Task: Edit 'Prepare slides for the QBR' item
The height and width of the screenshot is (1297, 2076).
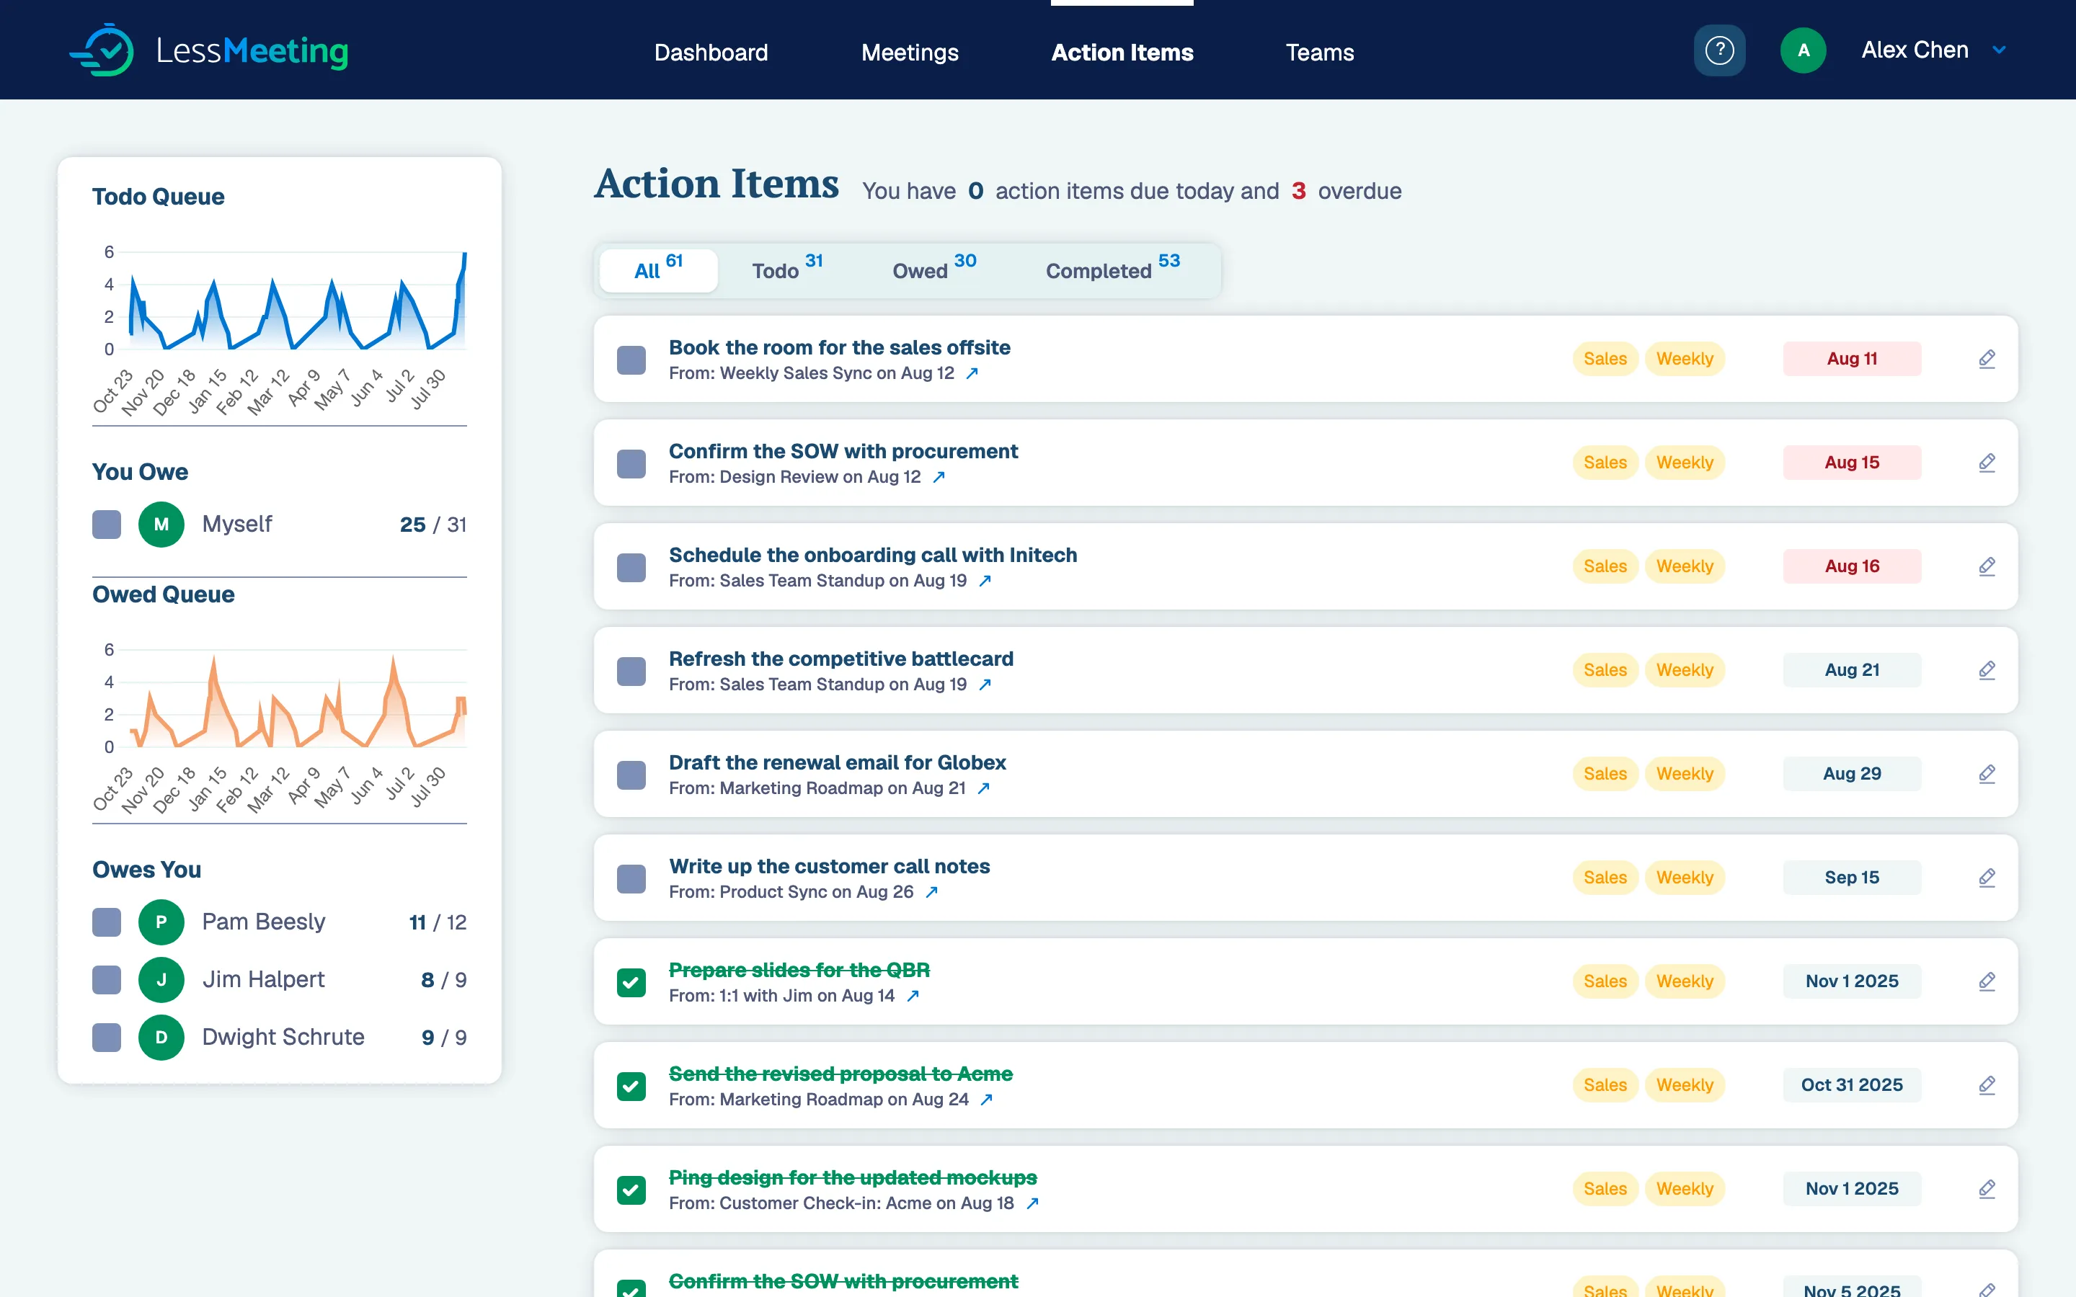Action: point(1987,981)
